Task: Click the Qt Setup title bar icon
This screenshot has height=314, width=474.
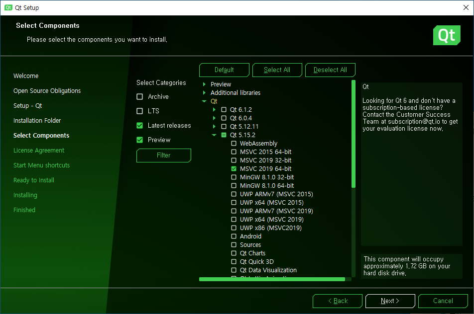Action: (x=8, y=7)
